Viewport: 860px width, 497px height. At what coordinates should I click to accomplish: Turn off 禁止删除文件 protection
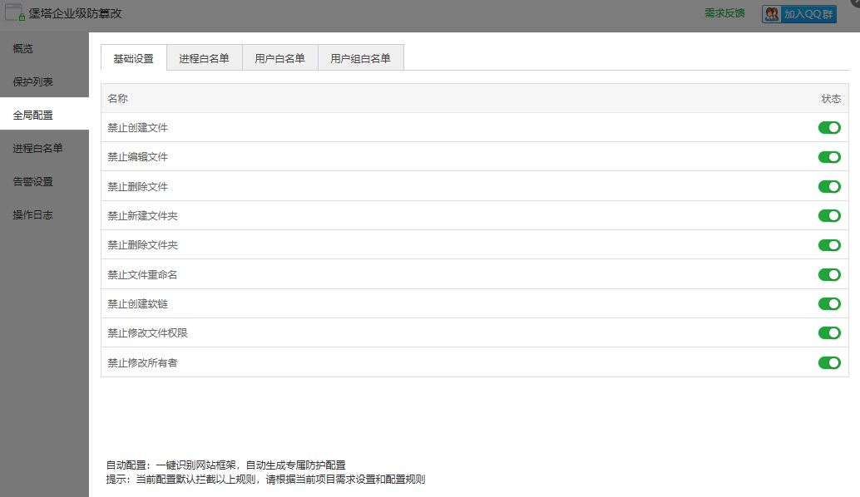828,186
